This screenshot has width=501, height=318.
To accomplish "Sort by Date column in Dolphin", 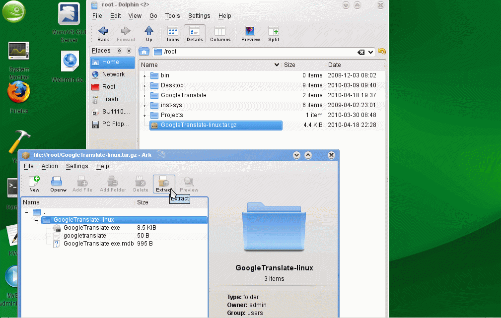I will [x=356, y=65].
